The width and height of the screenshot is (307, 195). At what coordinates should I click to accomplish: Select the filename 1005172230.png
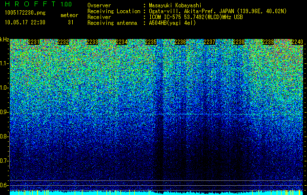(x=25, y=13)
